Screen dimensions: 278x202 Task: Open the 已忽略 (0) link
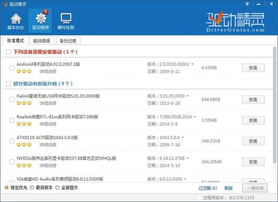tap(208, 188)
